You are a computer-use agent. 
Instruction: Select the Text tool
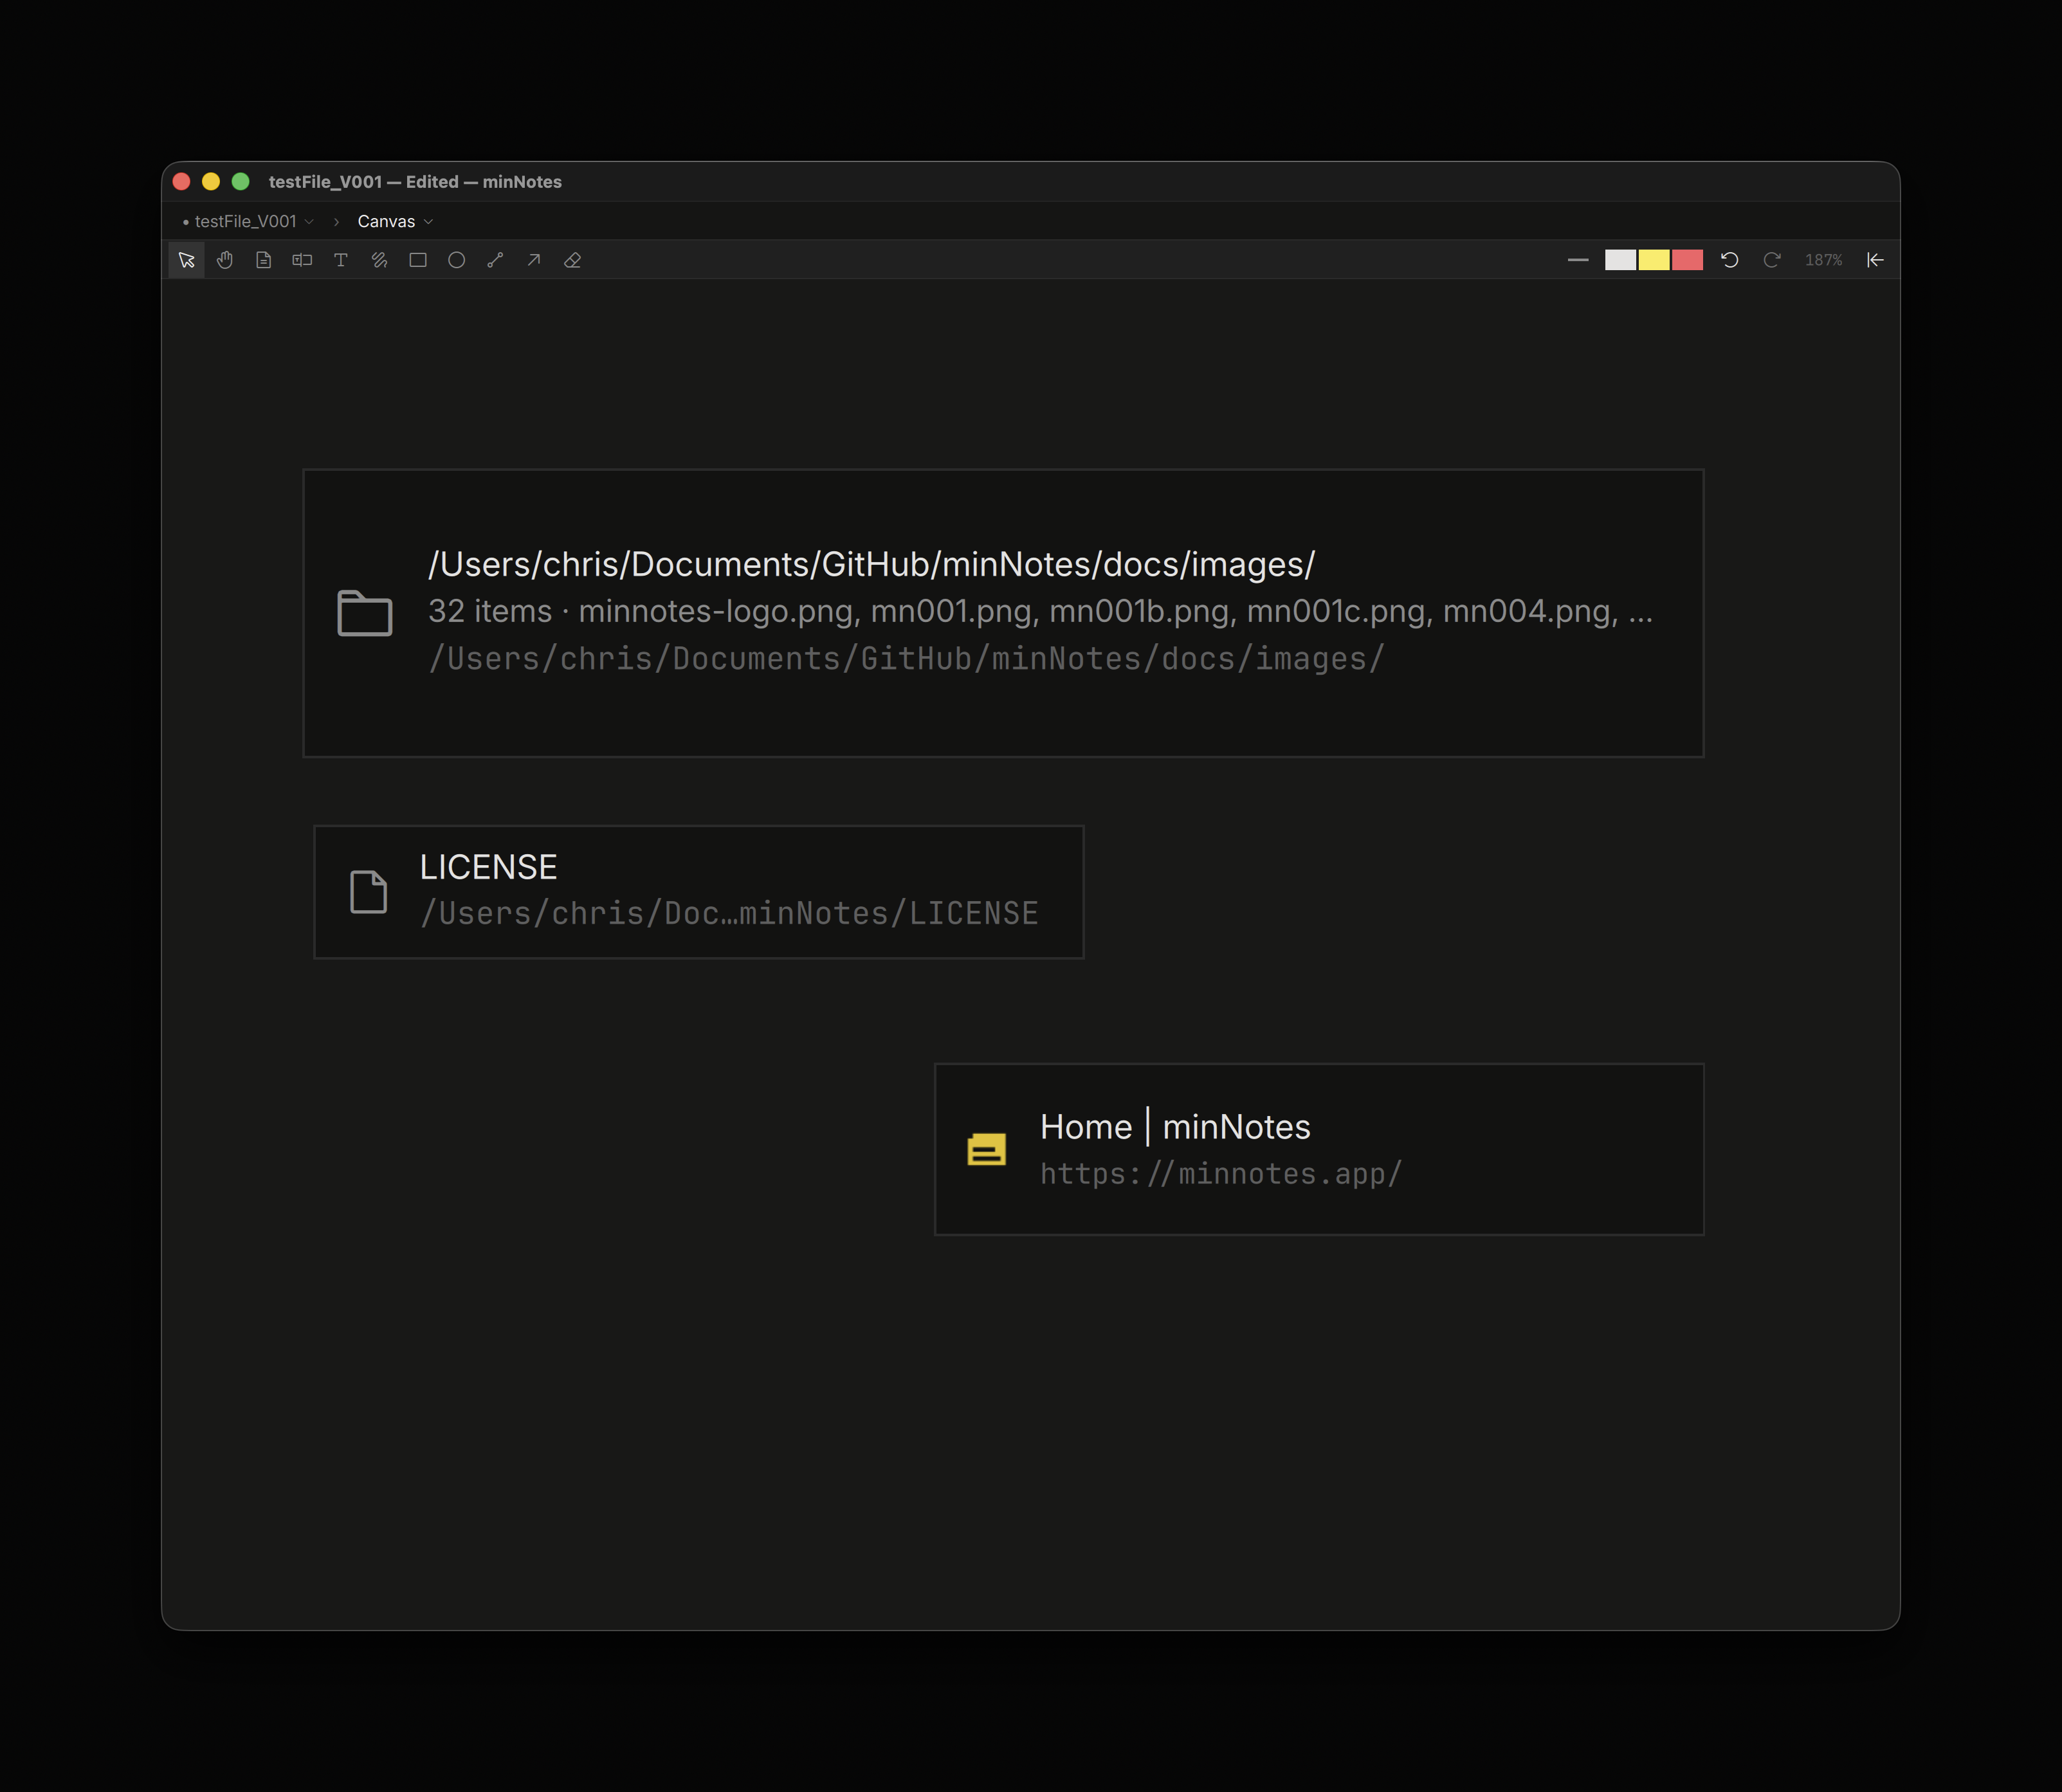click(341, 260)
